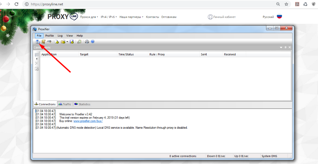Expand the open profile dropdown arrow
Image resolution: width=318 pixels, height=164 pixels.
coord(67,42)
